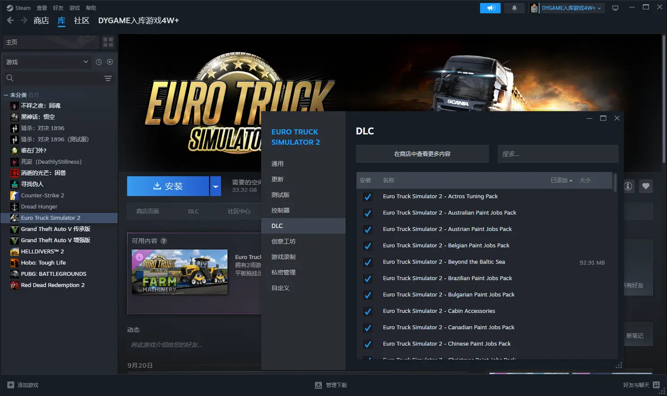Open advanced filter options icon
This screenshot has width=667, height=396.
tap(108, 78)
